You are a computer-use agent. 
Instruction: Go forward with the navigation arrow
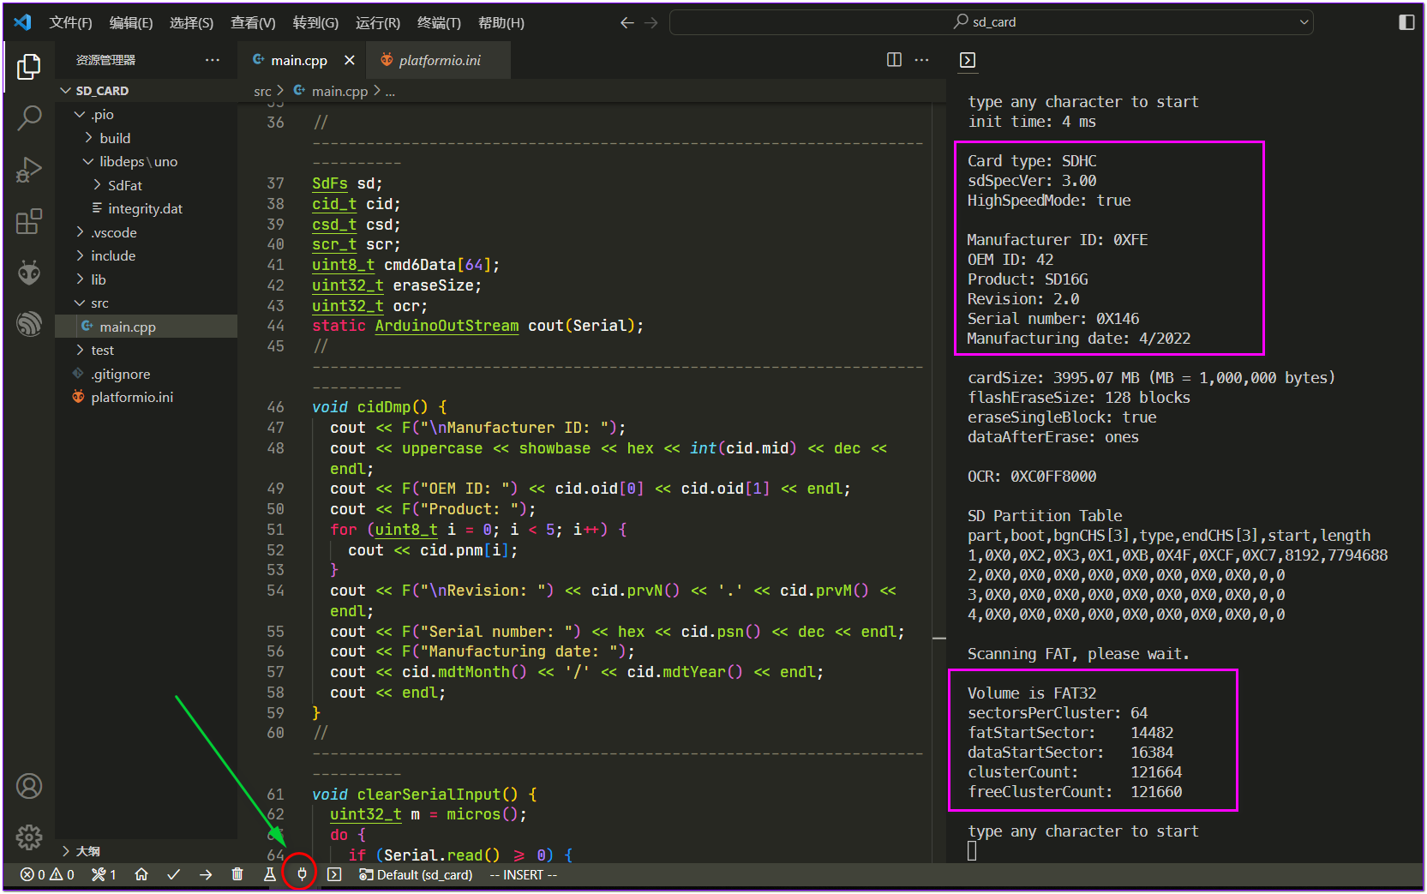point(651,23)
